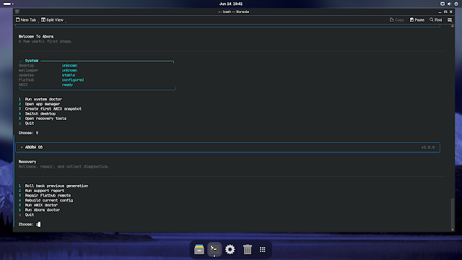Open the Activities pill in the top bar
Screen dimensions: 462x260
(8, 4)
